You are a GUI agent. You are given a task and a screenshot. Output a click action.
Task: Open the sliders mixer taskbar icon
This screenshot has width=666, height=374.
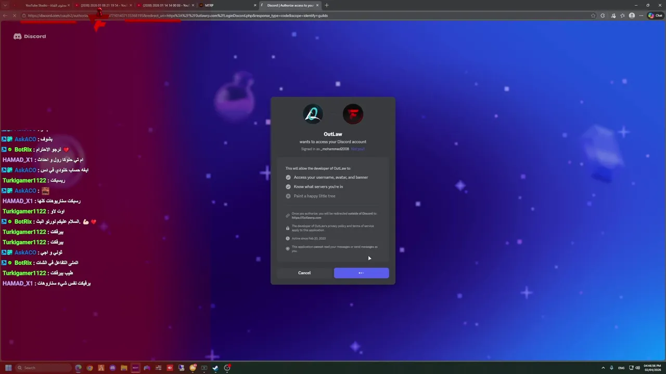(x=158, y=368)
